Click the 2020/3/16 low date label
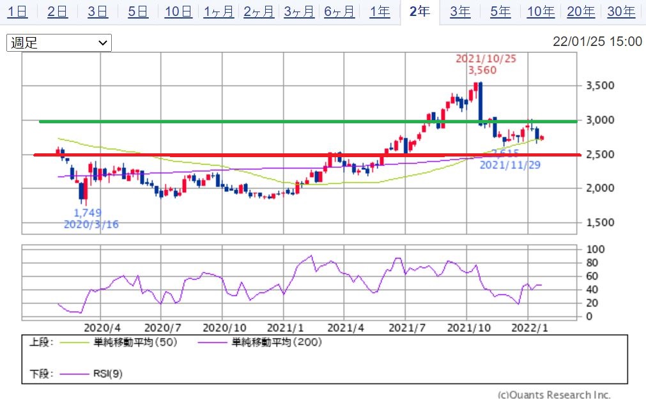Image resolution: width=646 pixels, height=405 pixels. click(x=91, y=225)
